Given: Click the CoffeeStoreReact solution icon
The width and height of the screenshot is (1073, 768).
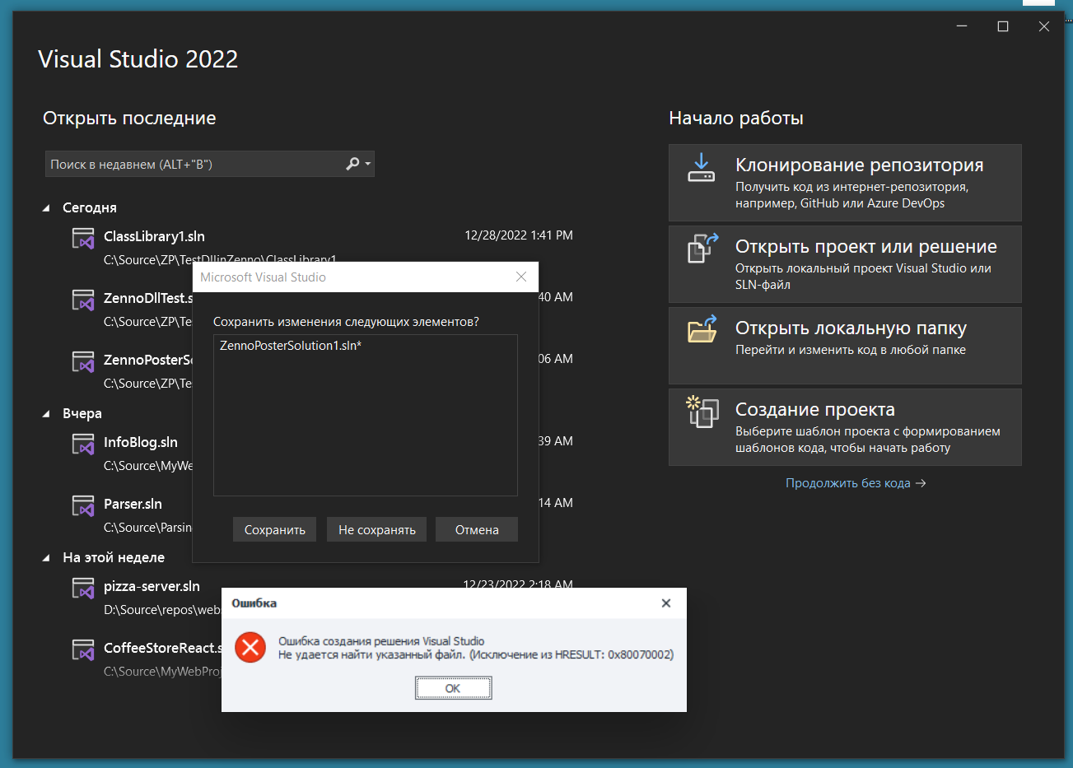Looking at the screenshot, I should (83, 649).
